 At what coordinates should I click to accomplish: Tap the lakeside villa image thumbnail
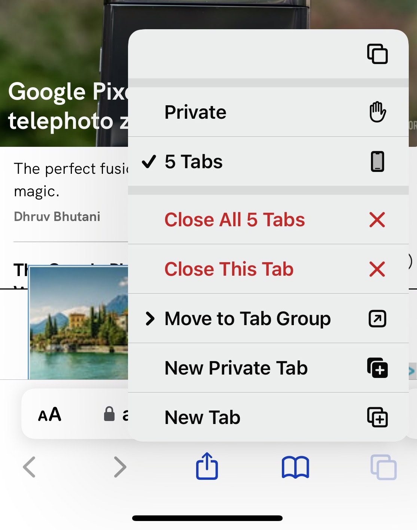79,322
